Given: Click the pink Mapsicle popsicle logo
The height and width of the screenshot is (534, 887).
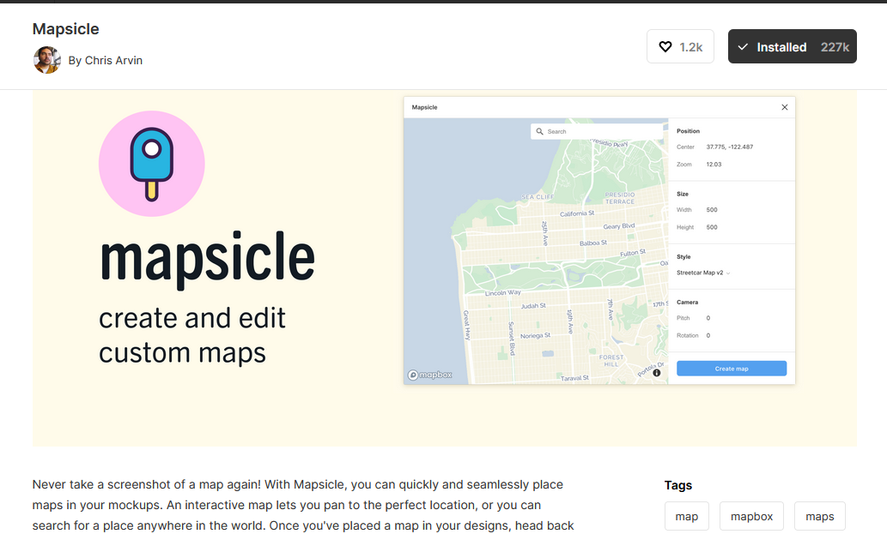Looking at the screenshot, I should click(152, 164).
